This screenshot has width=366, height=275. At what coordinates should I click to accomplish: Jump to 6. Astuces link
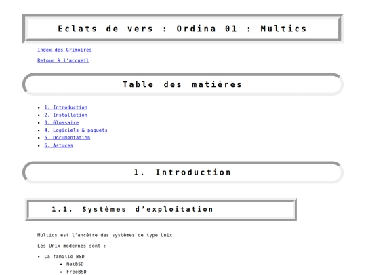(58, 145)
